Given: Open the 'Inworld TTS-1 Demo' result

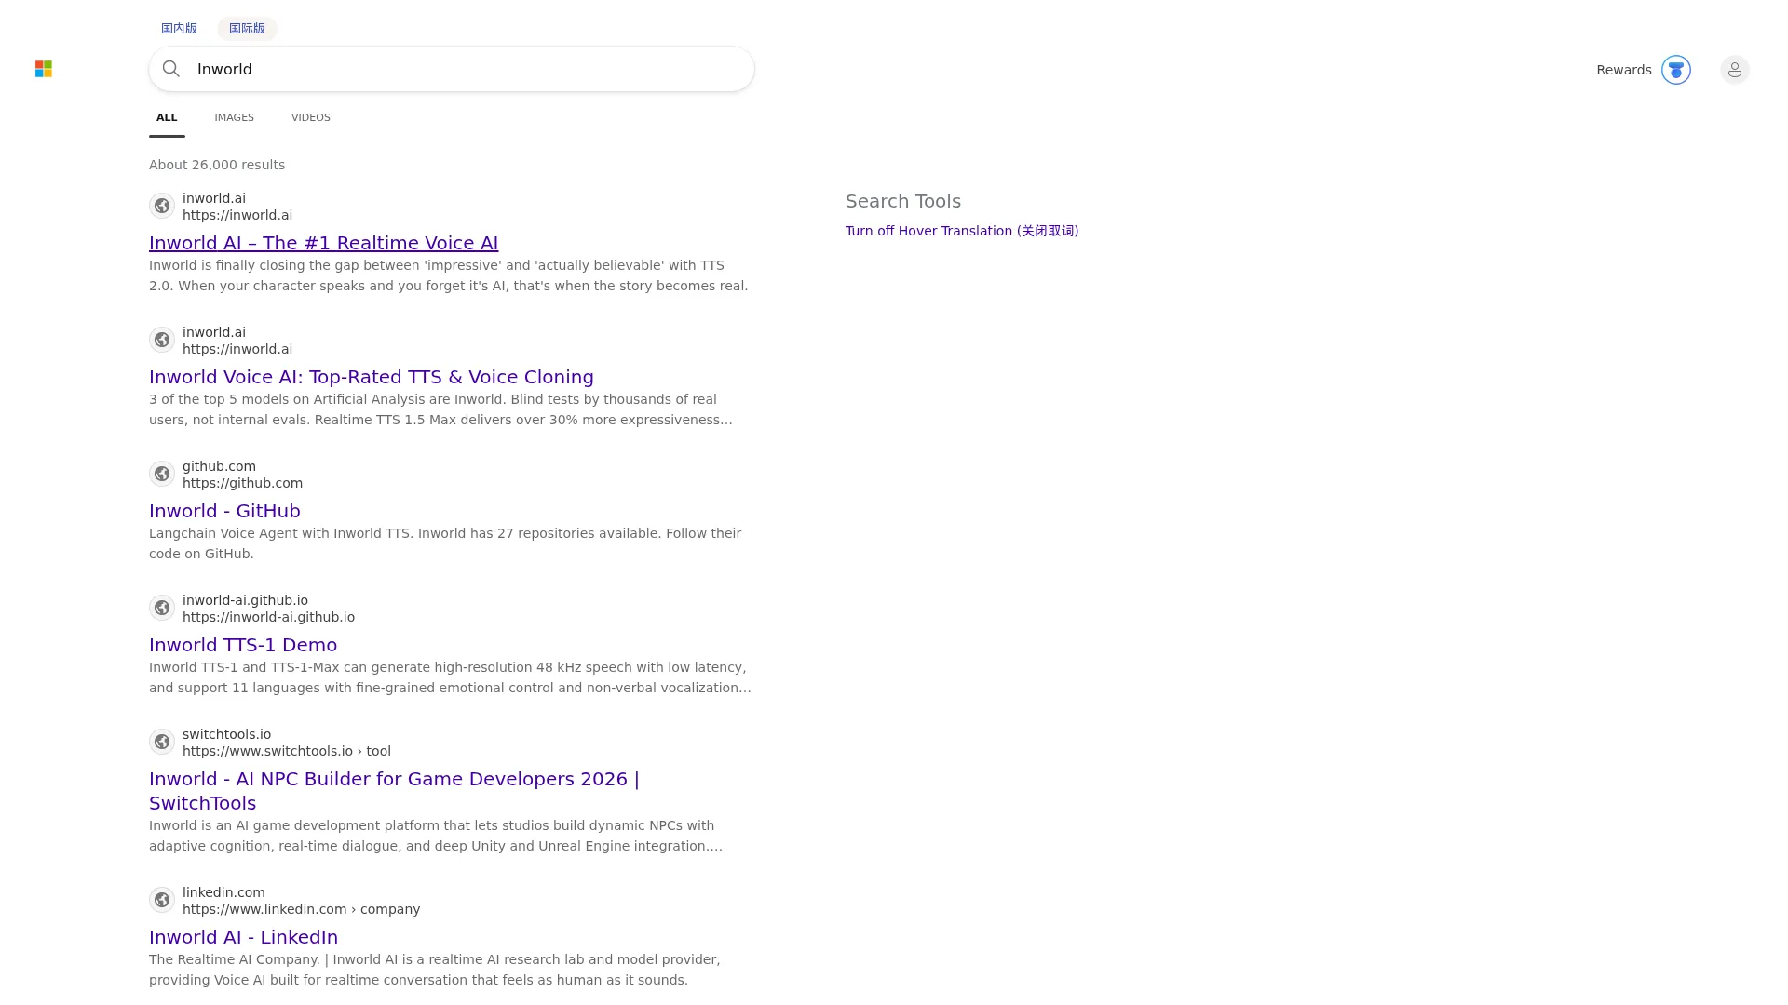Looking at the screenshot, I should (243, 645).
